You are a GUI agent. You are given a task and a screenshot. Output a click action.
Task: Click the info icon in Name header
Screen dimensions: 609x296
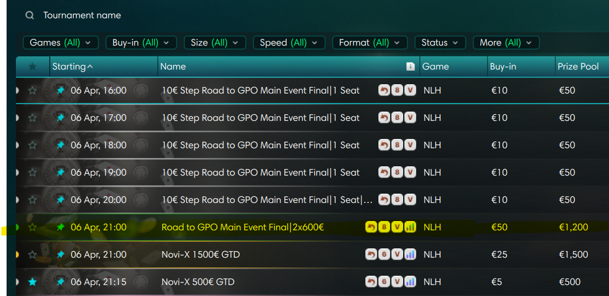coord(410,67)
